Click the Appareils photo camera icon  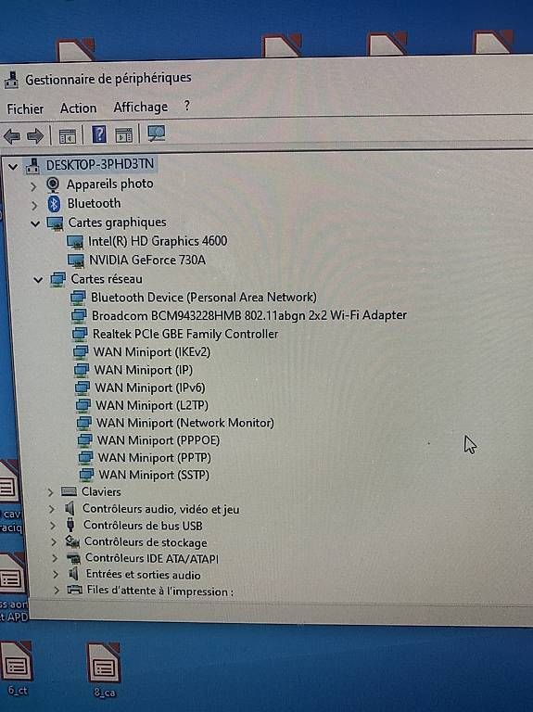tap(53, 184)
